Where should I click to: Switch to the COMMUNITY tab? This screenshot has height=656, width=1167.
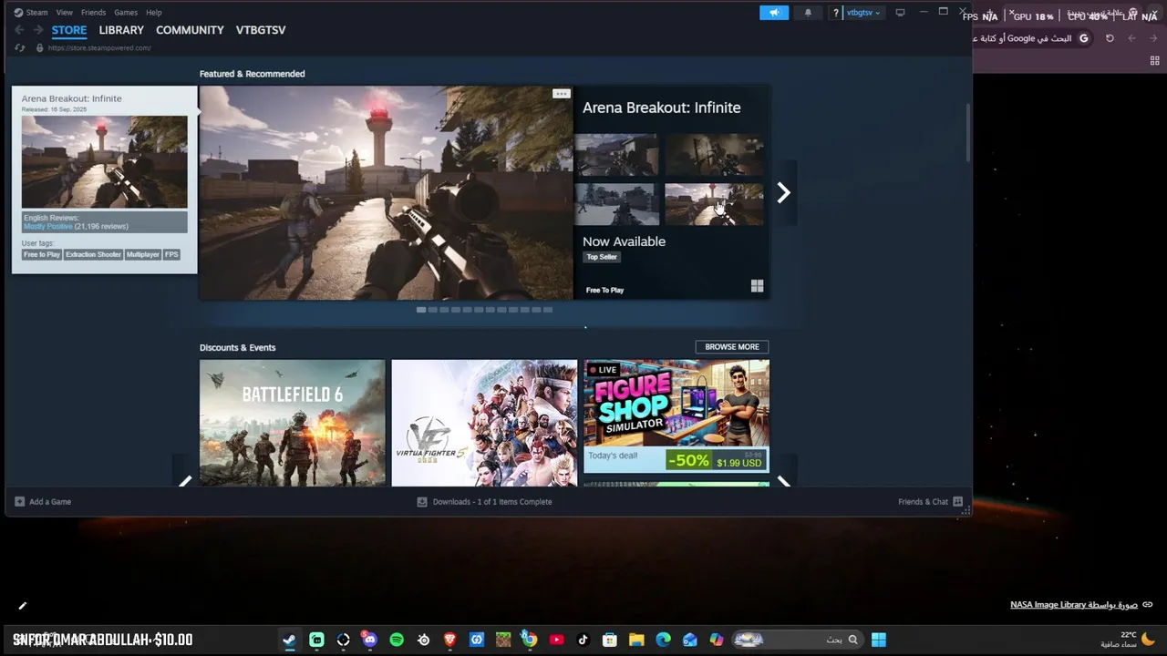(x=190, y=30)
